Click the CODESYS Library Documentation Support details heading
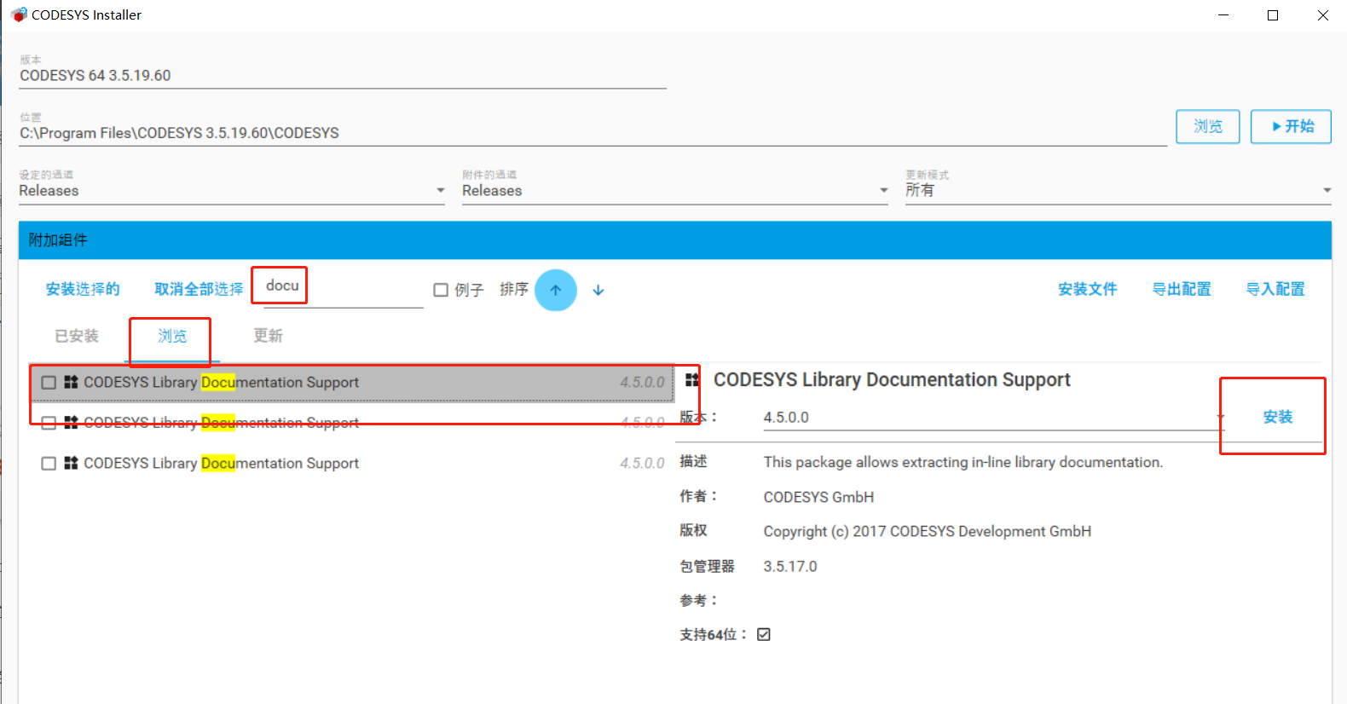The width and height of the screenshot is (1347, 704). pyautogui.click(x=892, y=380)
